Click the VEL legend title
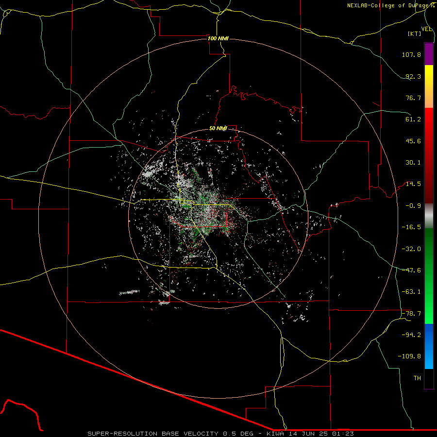437x437 pixels. click(x=426, y=29)
